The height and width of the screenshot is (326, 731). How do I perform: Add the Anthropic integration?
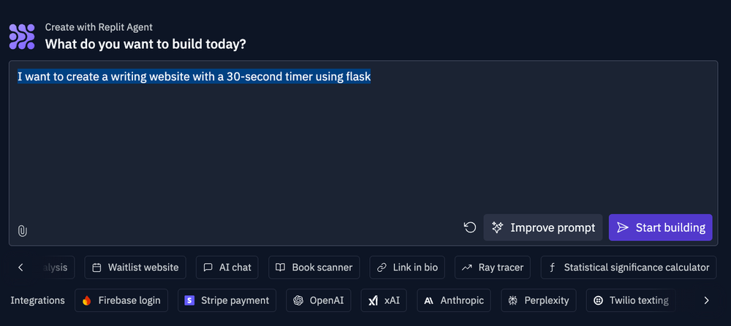(454, 300)
